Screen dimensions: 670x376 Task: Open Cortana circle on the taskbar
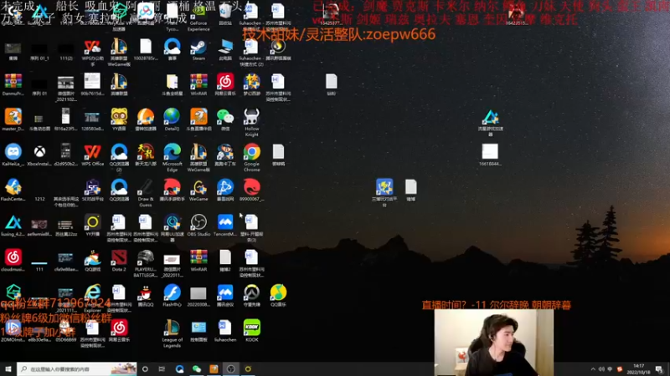(x=145, y=368)
